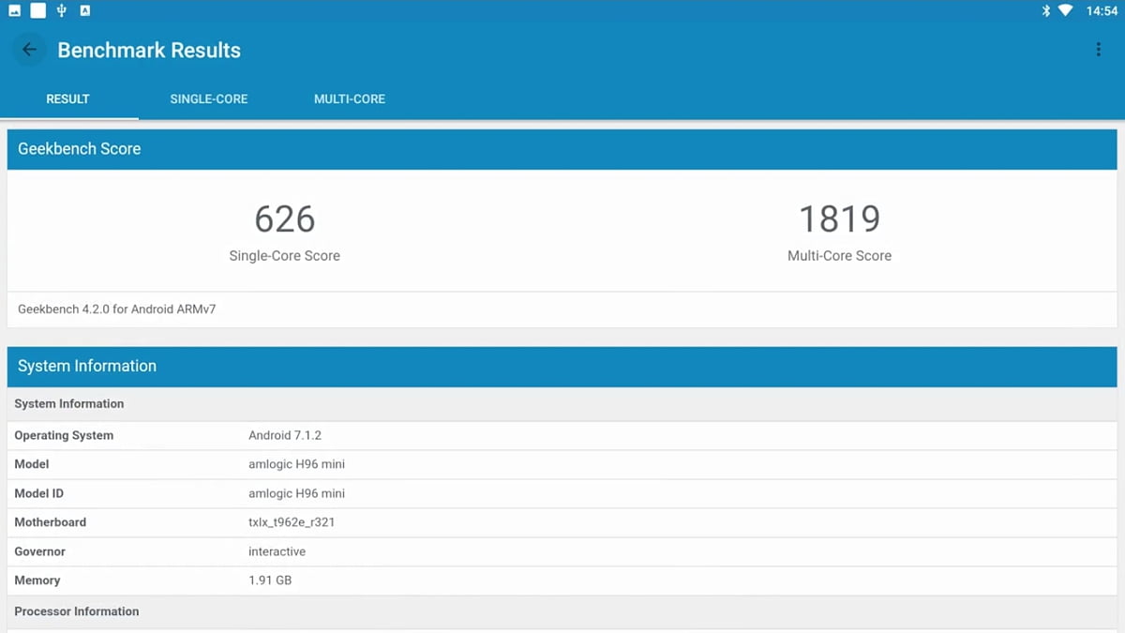
Task: Open the Bluetooth status icon
Action: coord(1045,11)
